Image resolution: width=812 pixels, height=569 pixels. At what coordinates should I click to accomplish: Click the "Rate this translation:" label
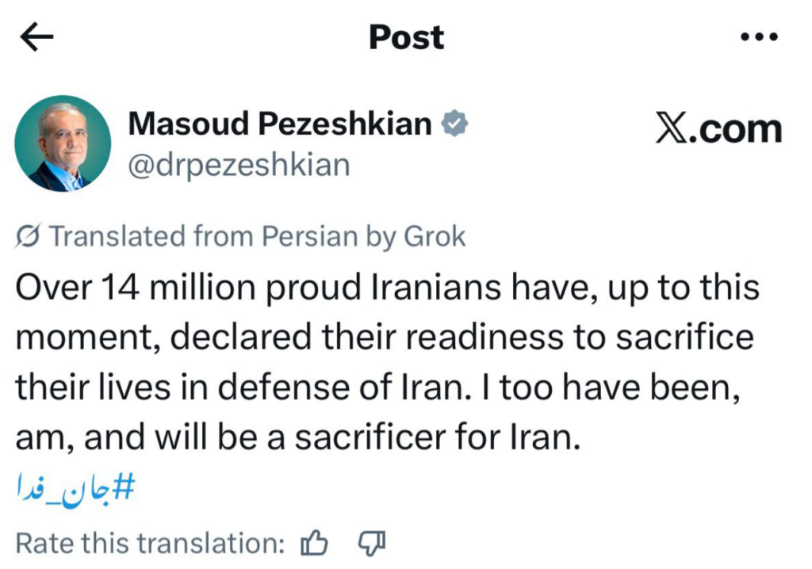(151, 543)
